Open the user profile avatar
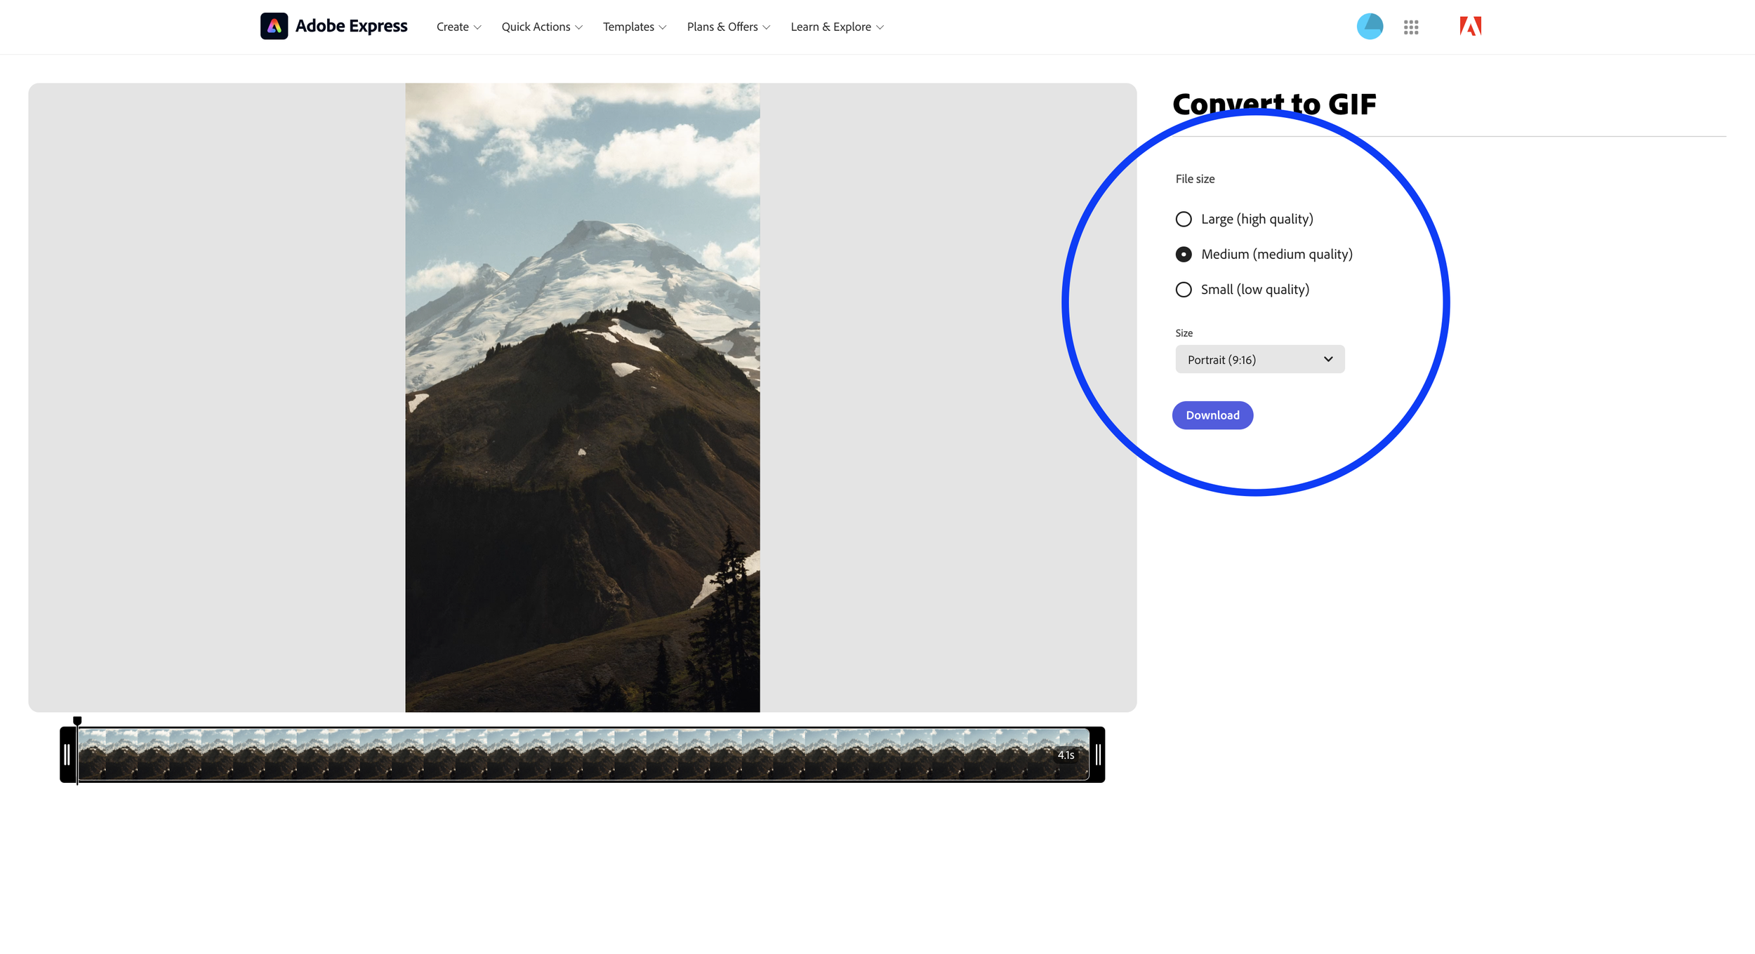 click(x=1369, y=27)
